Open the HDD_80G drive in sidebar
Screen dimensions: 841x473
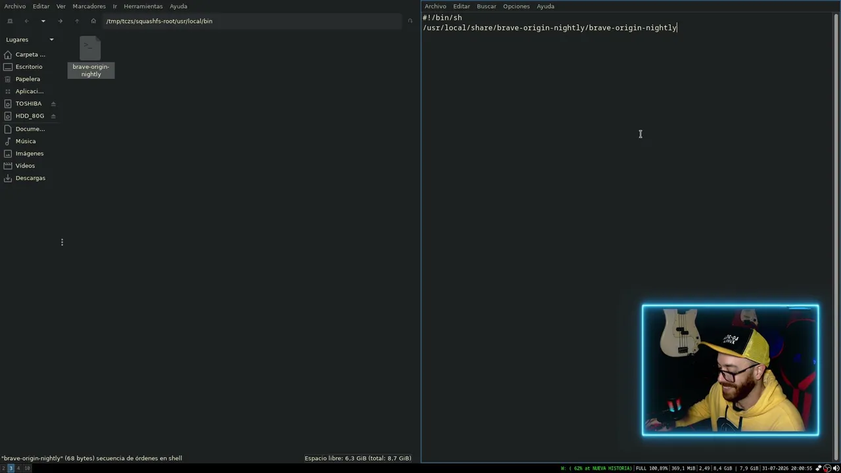pyautogui.click(x=30, y=116)
